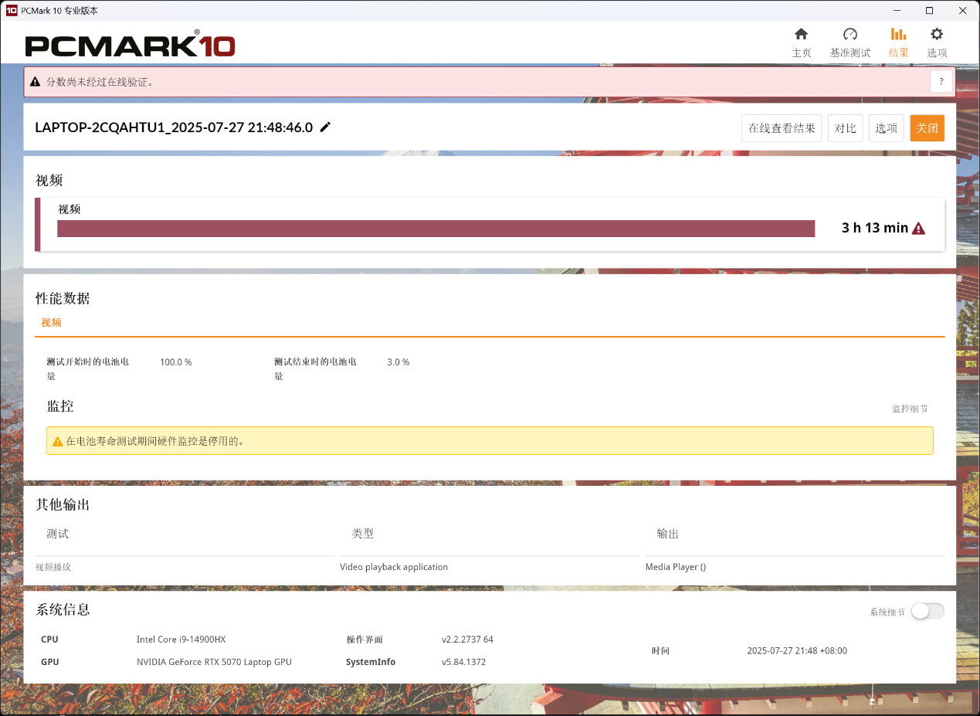980x716 pixels.
Task: Click the warning icon in pink validation banner
Action: click(x=36, y=82)
